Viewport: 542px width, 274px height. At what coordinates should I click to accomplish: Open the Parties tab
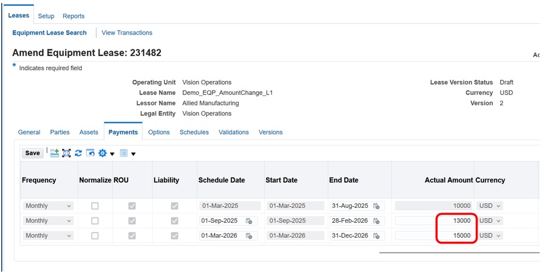coord(60,132)
